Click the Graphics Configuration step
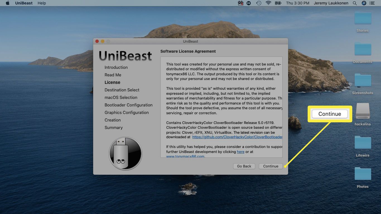 coord(127,113)
